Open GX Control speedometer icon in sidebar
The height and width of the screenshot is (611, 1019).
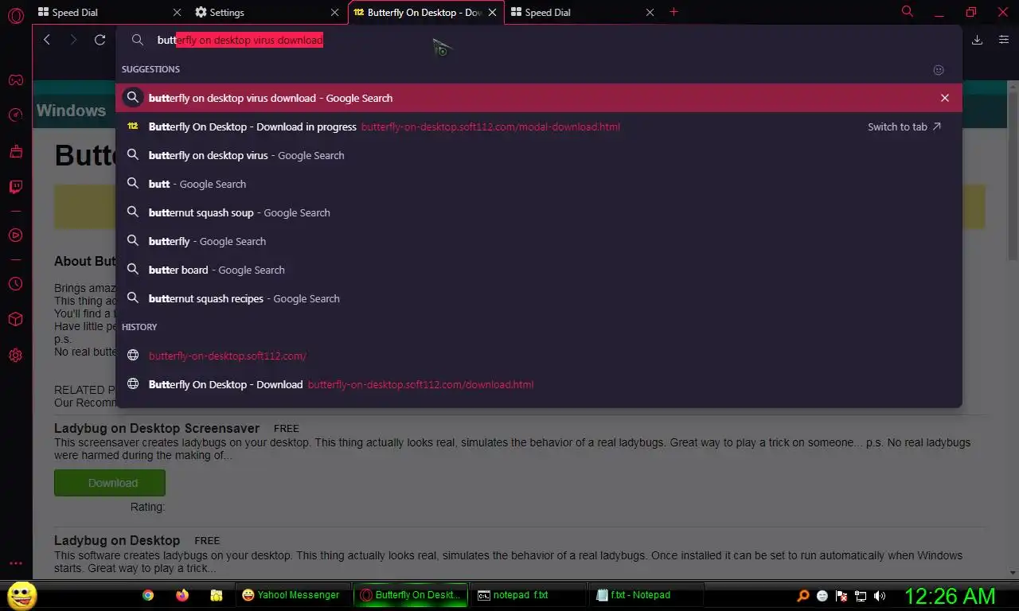[15, 115]
